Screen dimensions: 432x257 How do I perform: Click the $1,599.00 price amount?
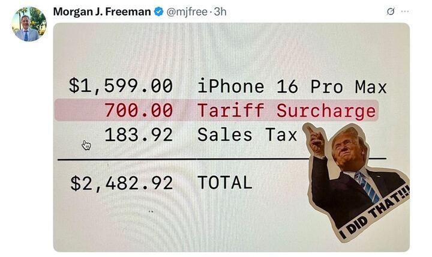coord(121,86)
